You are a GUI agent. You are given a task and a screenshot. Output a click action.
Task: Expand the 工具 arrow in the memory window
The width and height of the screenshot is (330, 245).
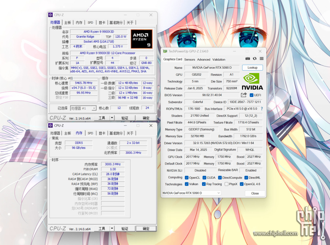pyautogui.click(x=112, y=229)
